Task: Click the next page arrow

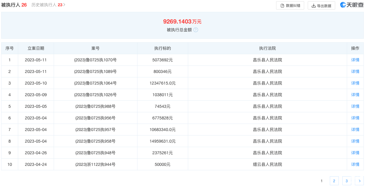Action: 359,181
